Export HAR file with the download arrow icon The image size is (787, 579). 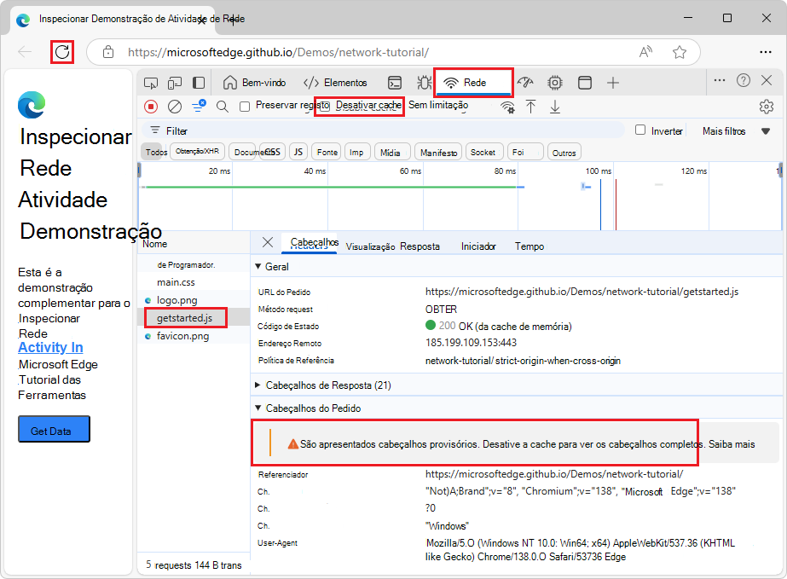pos(554,107)
